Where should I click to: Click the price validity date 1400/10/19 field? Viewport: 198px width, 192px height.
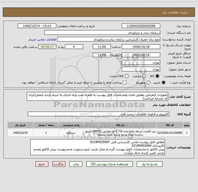pos(141,55)
